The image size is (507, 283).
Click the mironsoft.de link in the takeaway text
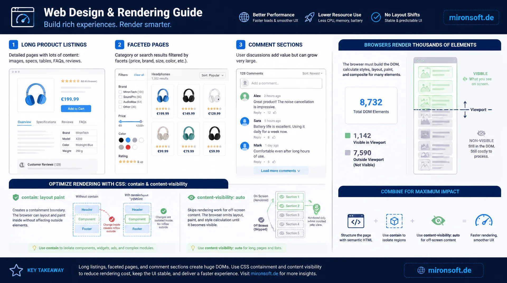pyautogui.click(x=264, y=273)
